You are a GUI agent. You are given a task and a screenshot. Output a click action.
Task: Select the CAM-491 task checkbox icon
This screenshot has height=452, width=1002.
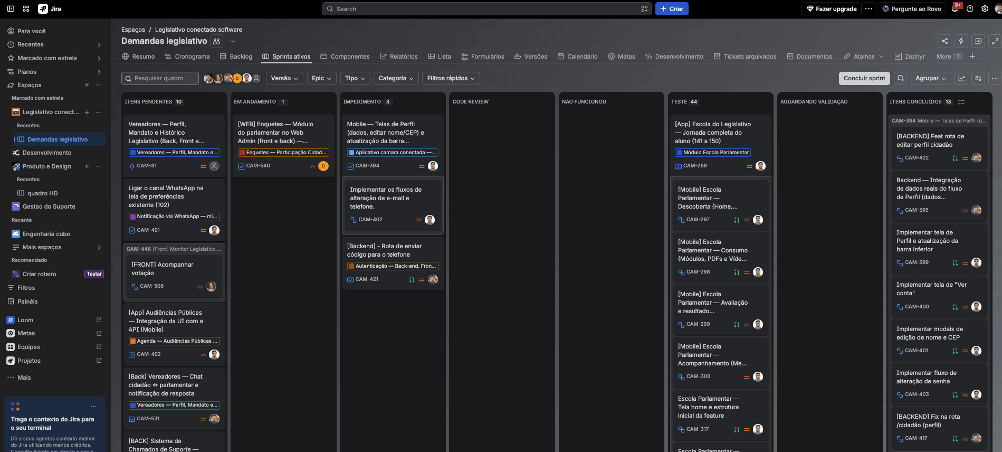click(x=132, y=230)
